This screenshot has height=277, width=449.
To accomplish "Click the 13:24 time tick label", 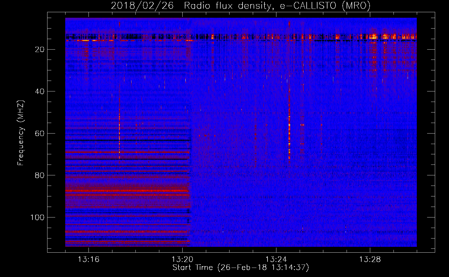I will coord(276,260).
